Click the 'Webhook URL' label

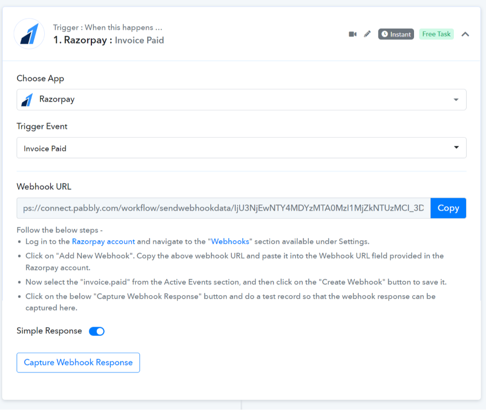pyautogui.click(x=44, y=187)
